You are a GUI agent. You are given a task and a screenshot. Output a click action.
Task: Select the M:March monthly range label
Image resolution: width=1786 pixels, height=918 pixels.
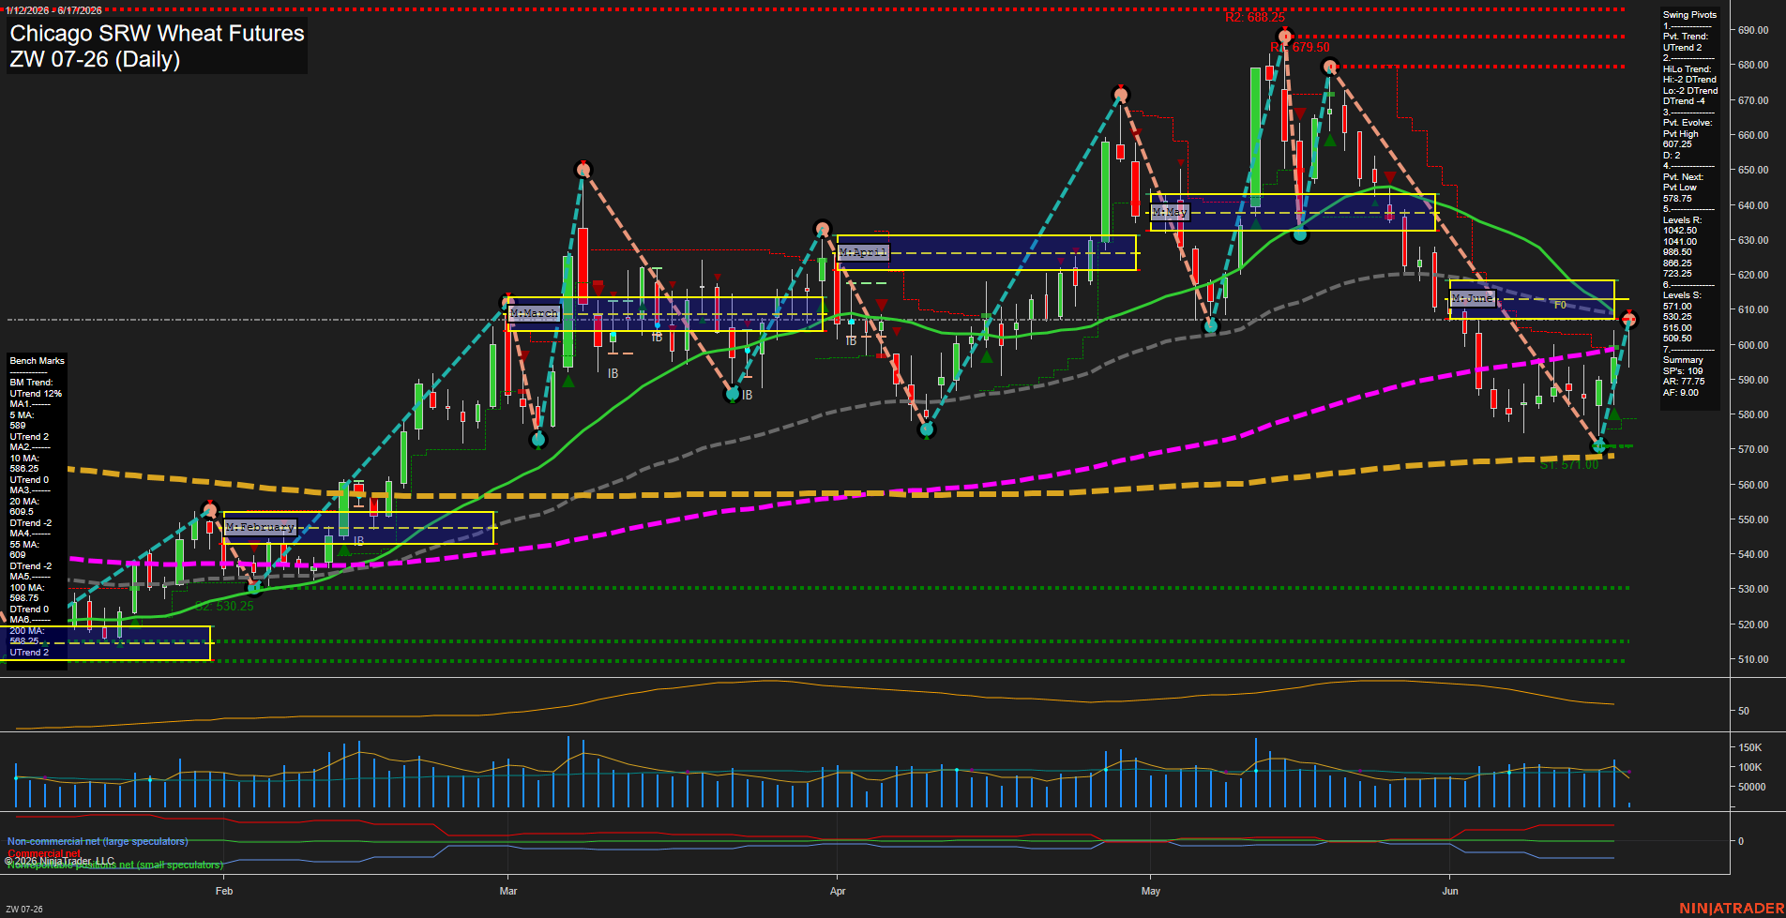(x=534, y=313)
